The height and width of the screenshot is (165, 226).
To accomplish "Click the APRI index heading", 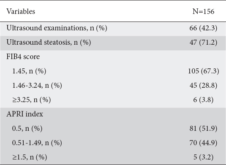I will [25, 114].
